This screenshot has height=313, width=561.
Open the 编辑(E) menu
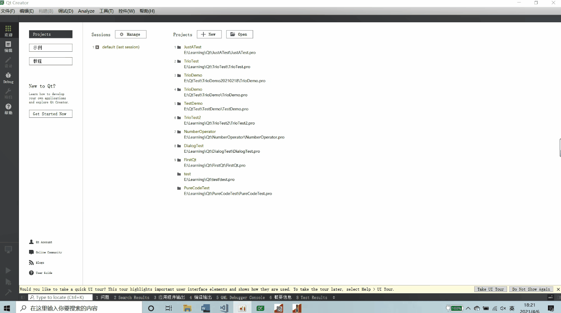27,11
